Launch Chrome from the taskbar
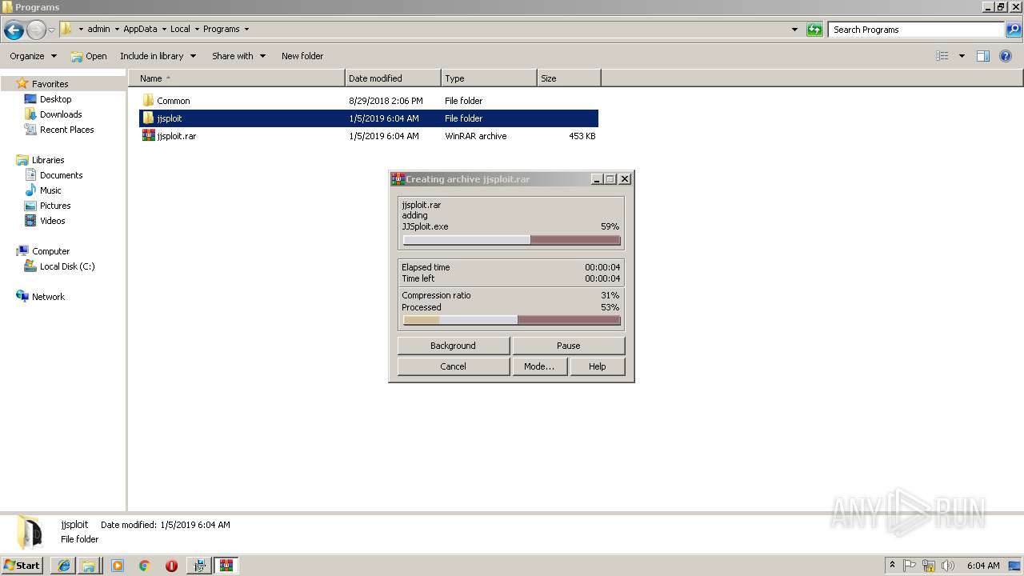1024x576 pixels. click(144, 566)
